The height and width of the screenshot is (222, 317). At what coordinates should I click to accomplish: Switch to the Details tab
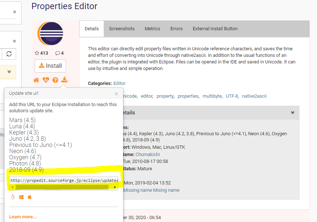tap(92, 29)
